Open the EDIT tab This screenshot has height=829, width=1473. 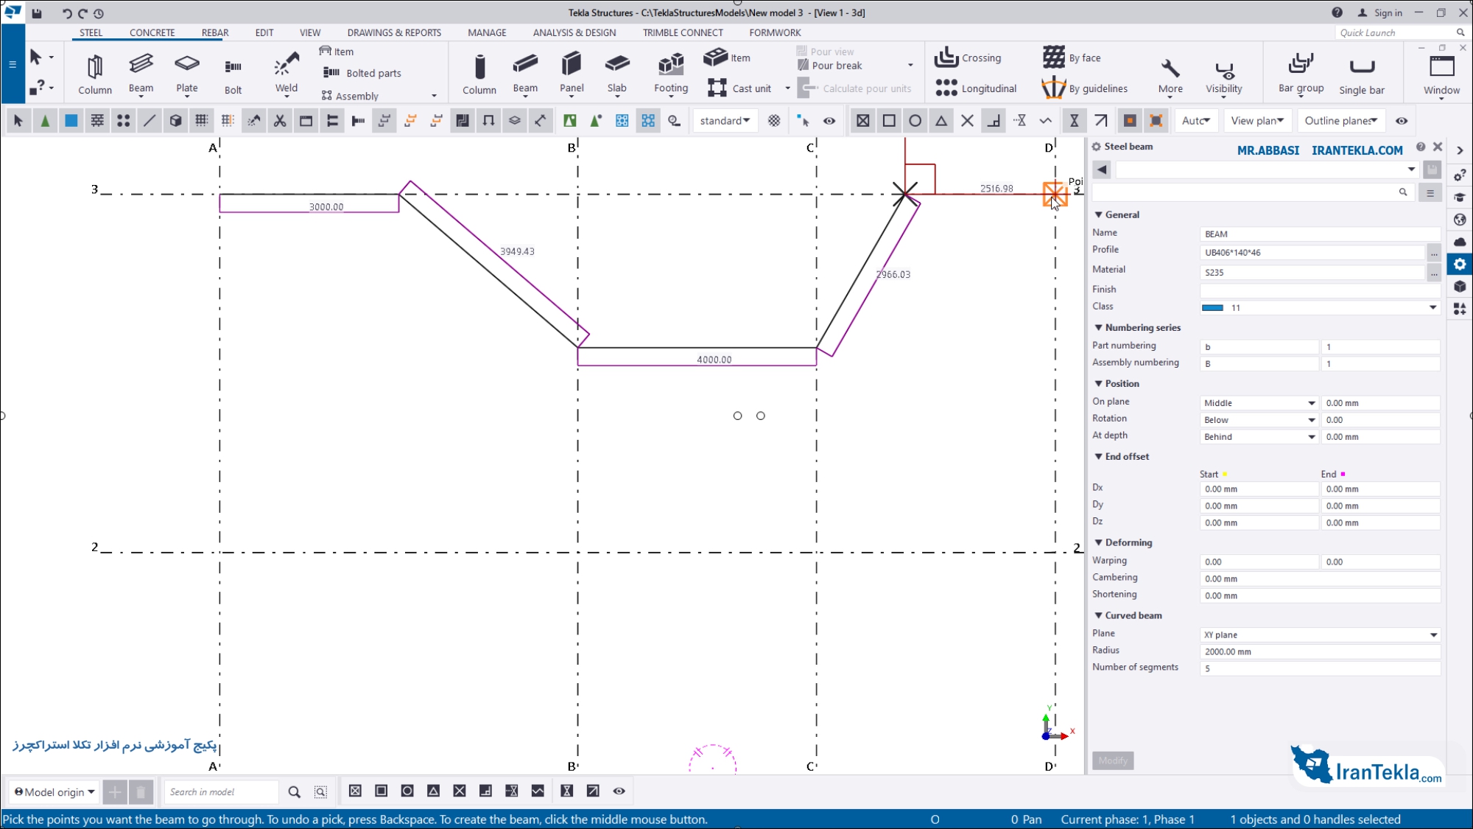click(264, 32)
